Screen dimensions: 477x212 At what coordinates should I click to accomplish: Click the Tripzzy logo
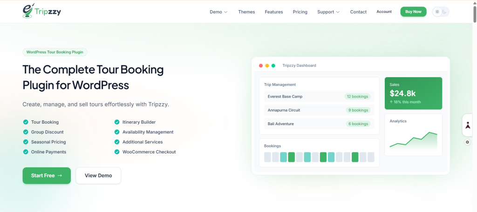pyautogui.click(x=41, y=11)
